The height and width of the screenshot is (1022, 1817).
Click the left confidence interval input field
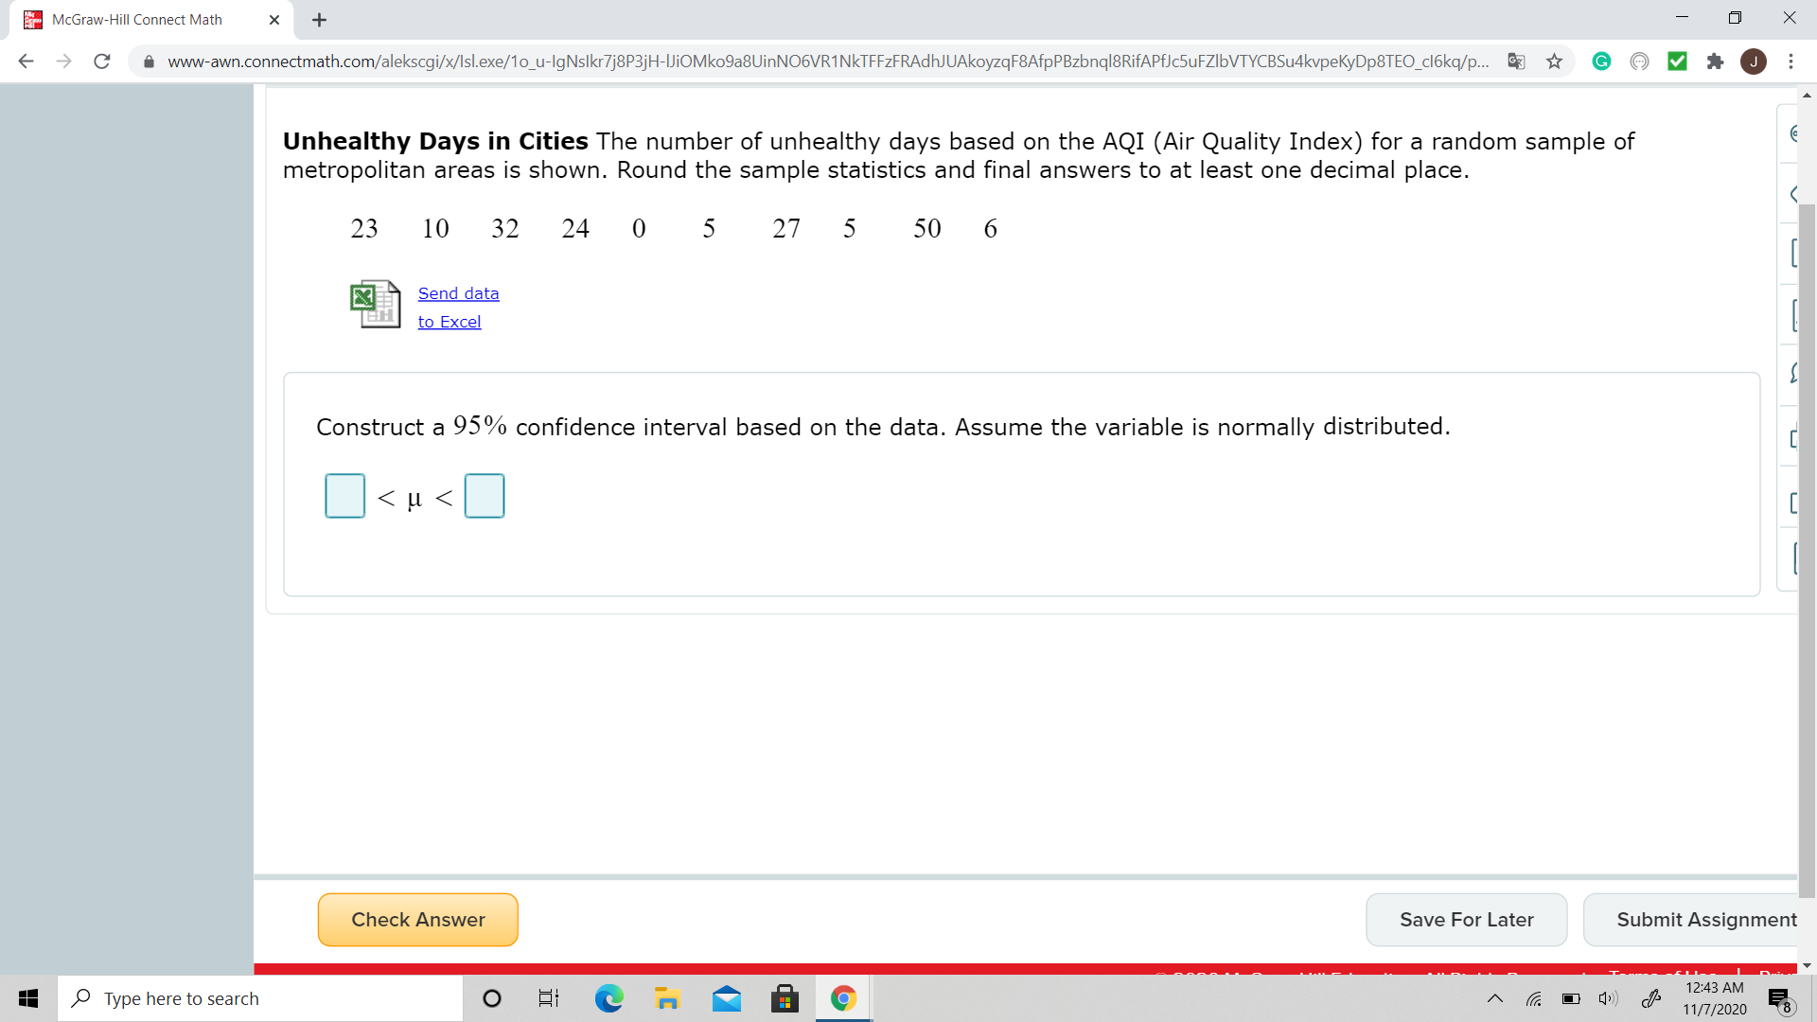point(344,496)
